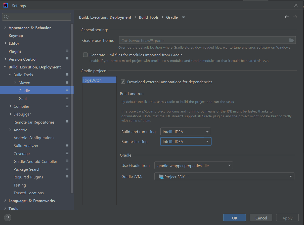Click project-level icon next to Build Analyzer
Viewport: 304px width, 225px height.
coord(67,145)
